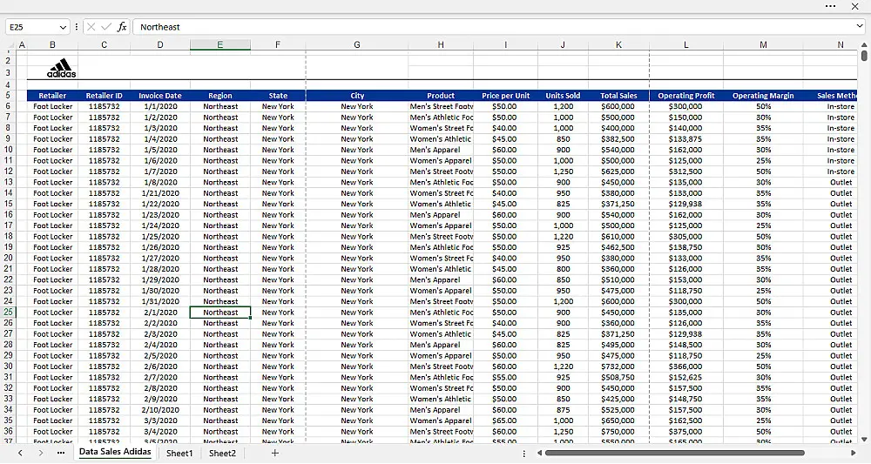Click the select-all corner triangle
The image size is (871, 464).
coord(10,45)
